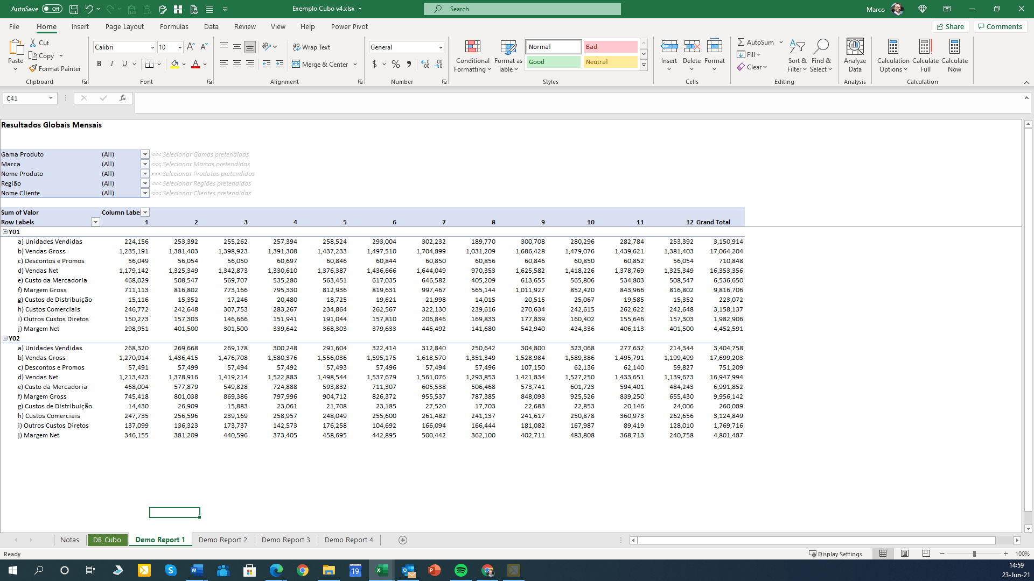Open the Number Format dropdown

pyautogui.click(x=440, y=47)
